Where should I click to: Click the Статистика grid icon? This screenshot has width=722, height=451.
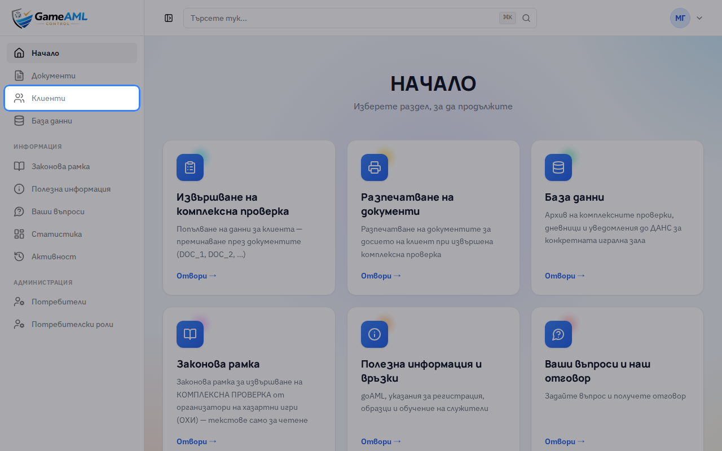pyautogui.click(x=19, y=234)
